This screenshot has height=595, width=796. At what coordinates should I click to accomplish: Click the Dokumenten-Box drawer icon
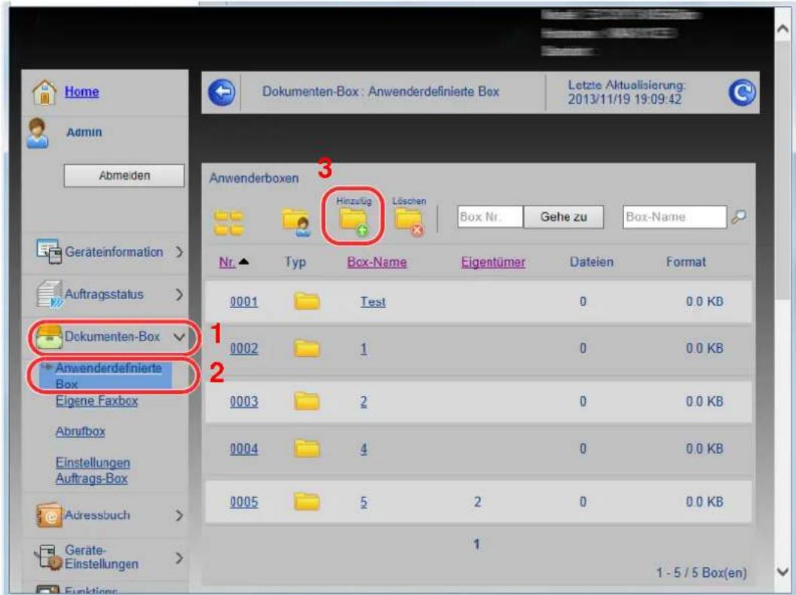(x=49, y=337)
